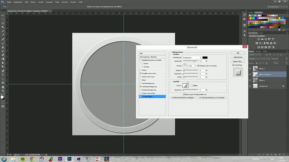Open the Datei menu
289x162 pixels.
[9, 2]
